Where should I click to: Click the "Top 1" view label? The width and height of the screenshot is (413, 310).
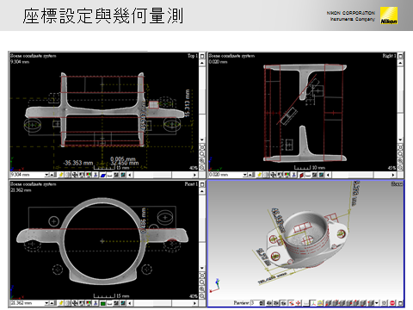[x=193, y=56]
